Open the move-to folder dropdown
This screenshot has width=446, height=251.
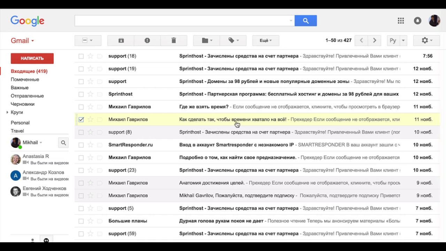tap(207, 40)
